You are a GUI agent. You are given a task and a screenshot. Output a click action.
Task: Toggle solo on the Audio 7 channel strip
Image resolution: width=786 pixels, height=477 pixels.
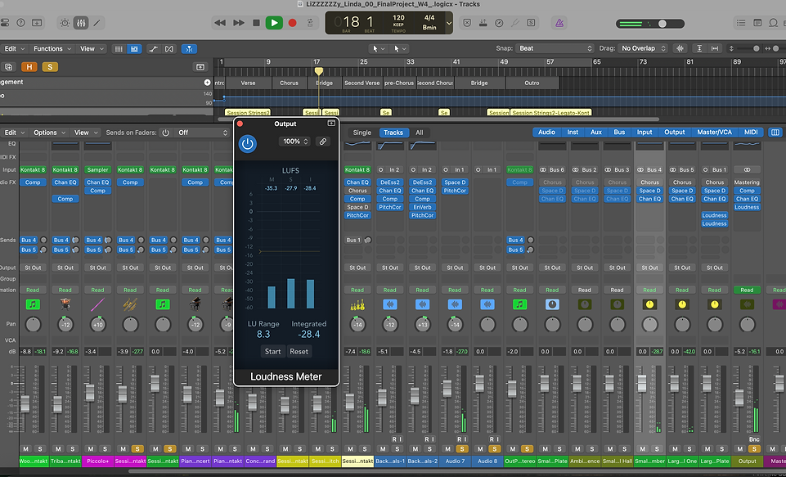(x=461, y=449)
